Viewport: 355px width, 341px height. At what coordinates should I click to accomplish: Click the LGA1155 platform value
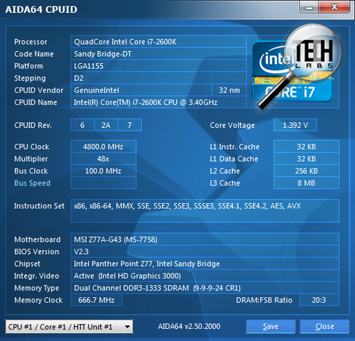point(158,66)
